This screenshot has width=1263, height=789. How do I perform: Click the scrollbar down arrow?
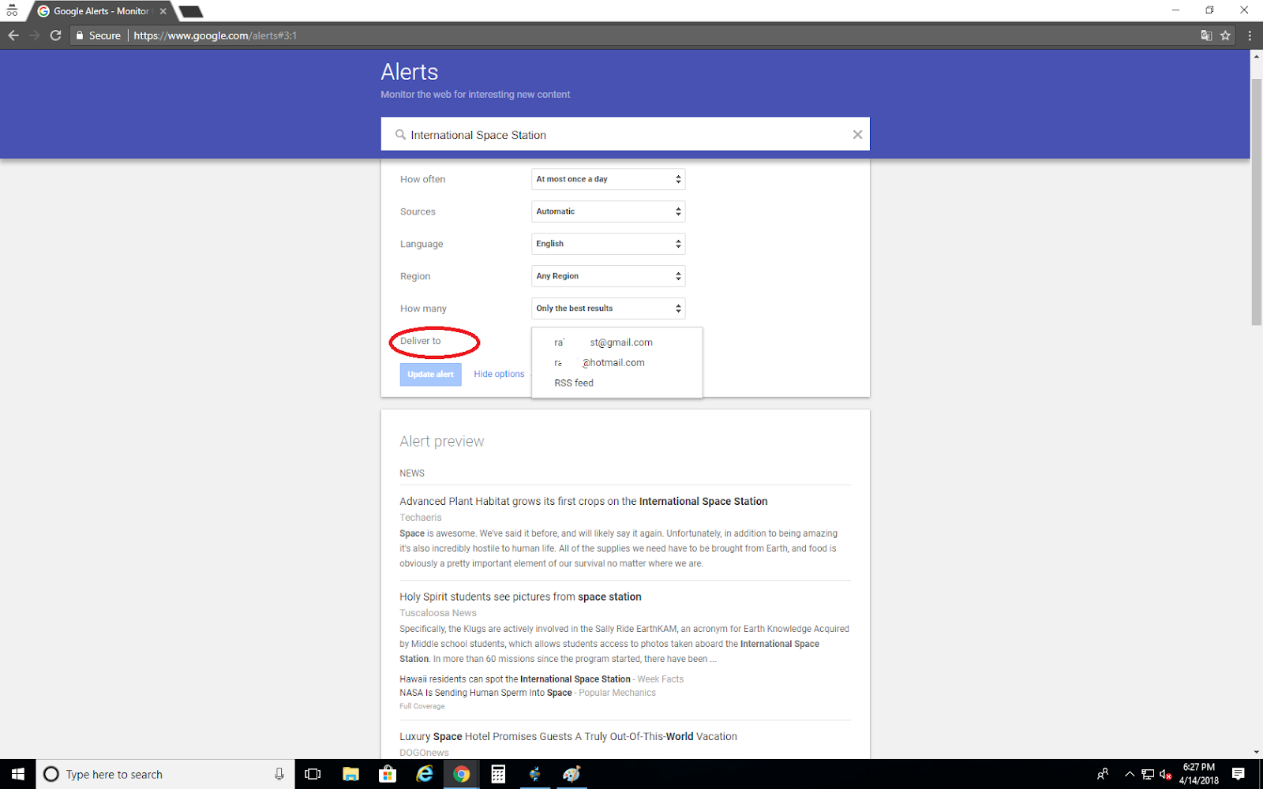tap(1257, 752)
